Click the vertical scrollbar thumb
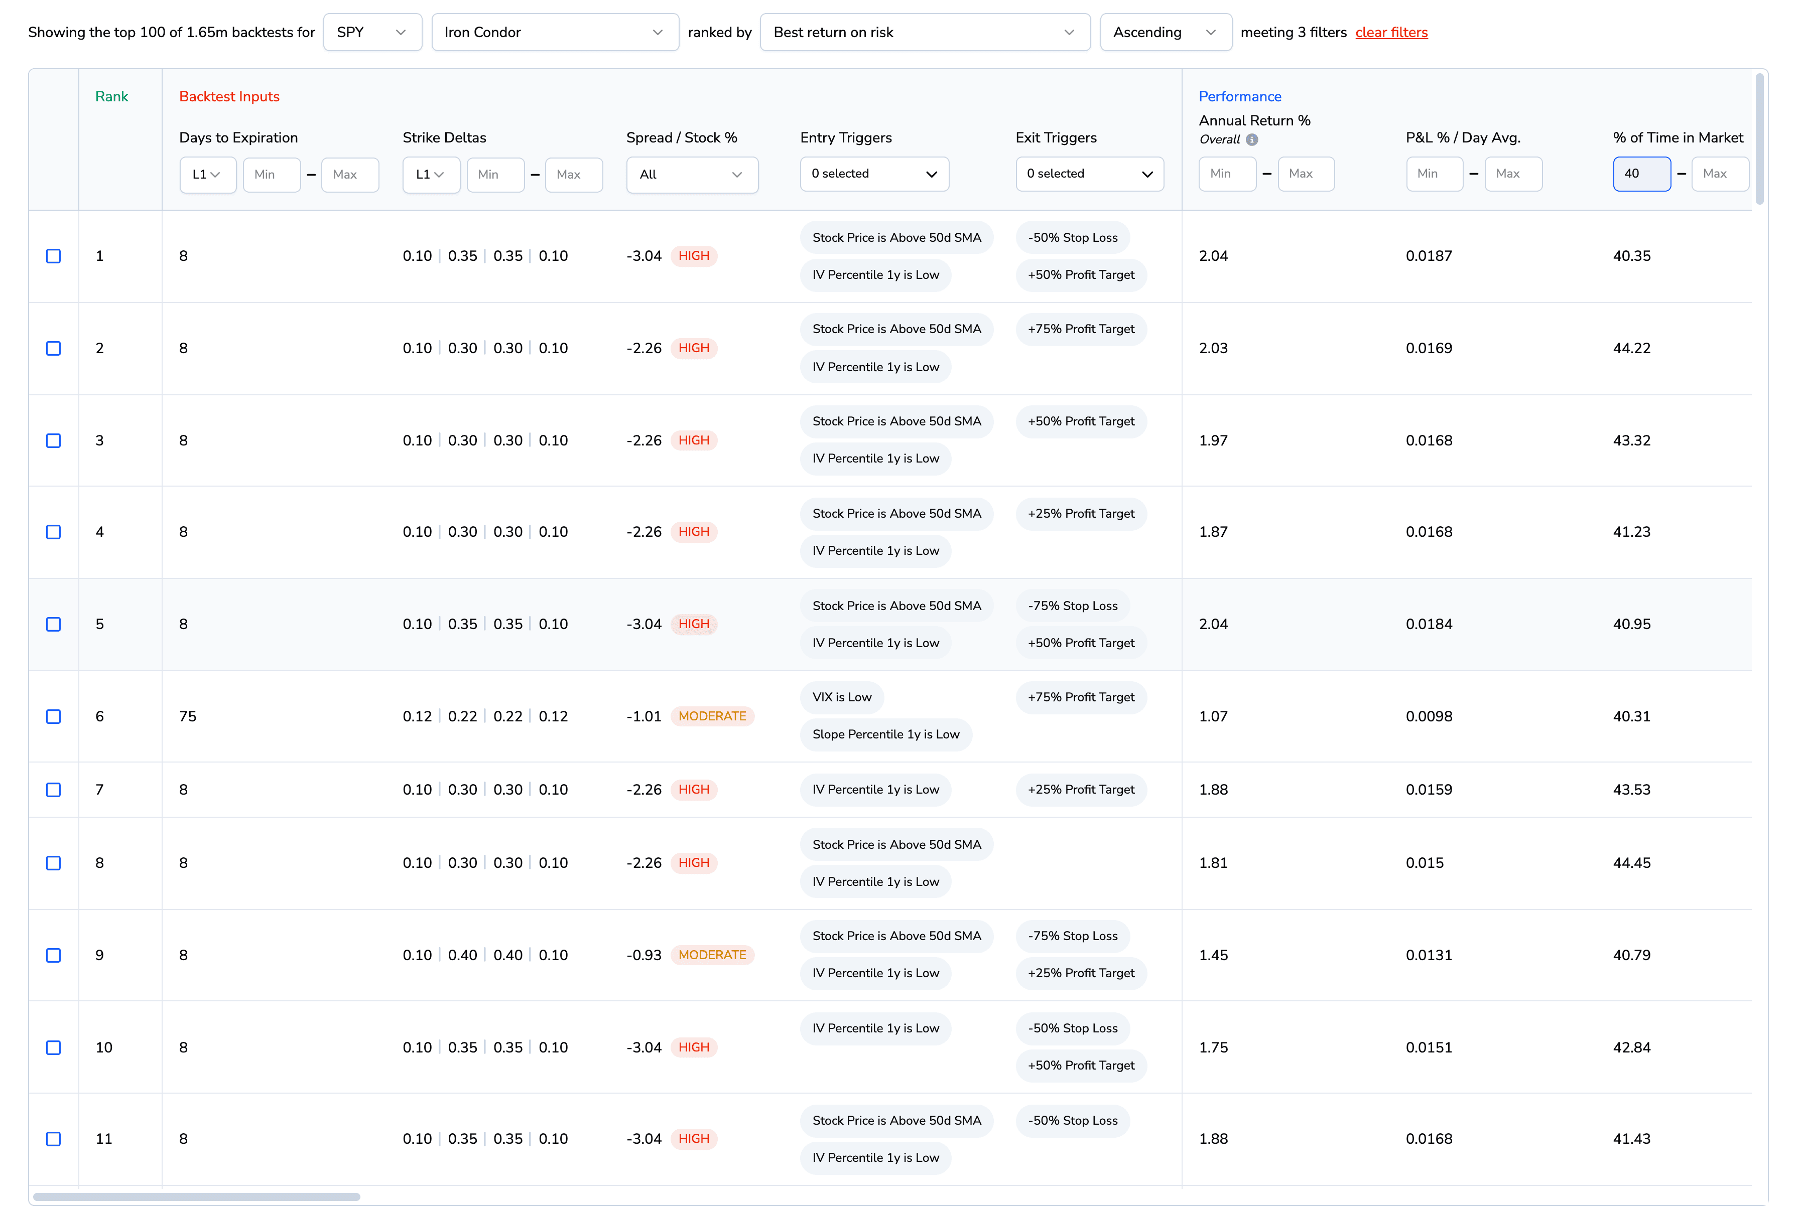This screenshot has height=1209, width=1802. point(1759,139)
